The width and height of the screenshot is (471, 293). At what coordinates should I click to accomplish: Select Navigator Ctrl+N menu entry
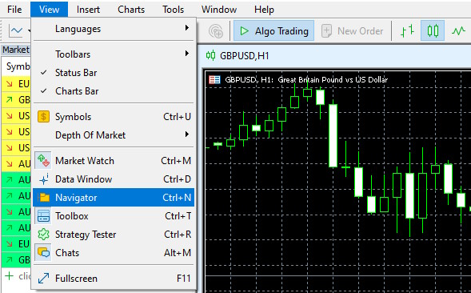pos(114,198)
